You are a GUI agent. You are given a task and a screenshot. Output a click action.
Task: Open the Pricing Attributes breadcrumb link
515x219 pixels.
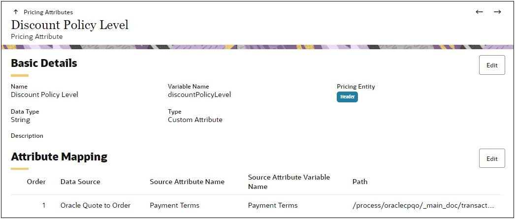pos(48,12)
